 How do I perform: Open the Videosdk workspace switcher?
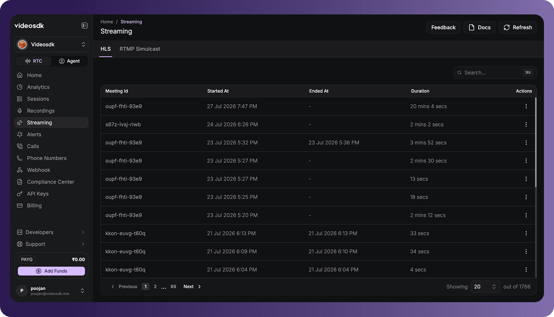point(51,44)
